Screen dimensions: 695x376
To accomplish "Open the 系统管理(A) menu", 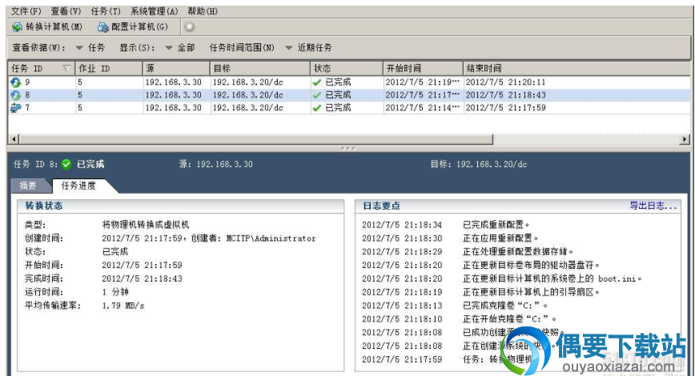I will coord(154,11).
